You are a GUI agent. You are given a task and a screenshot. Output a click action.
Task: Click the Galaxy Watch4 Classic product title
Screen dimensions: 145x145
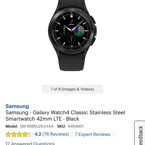click(x=65, y=115)
